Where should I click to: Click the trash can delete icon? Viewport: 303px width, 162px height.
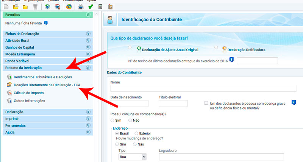point(35,7)
